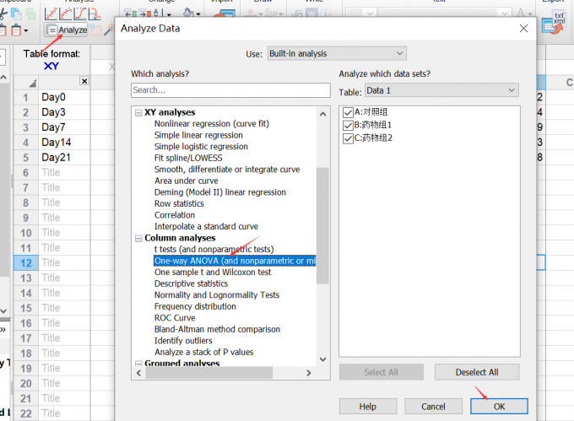Select Row statistics analysis
This screenshot has height=421, width=574.
[x=179, y=203]
